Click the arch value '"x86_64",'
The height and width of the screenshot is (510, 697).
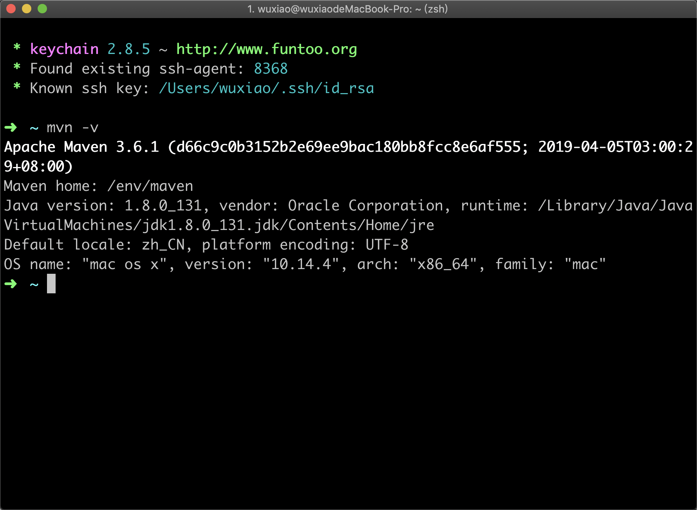tap(447, 264)
